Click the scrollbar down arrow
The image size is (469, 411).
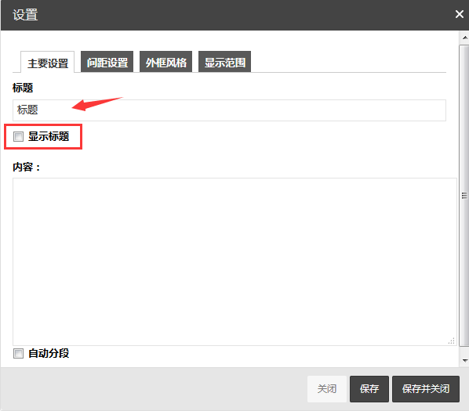pyautogui.click(x=465, y=361)
